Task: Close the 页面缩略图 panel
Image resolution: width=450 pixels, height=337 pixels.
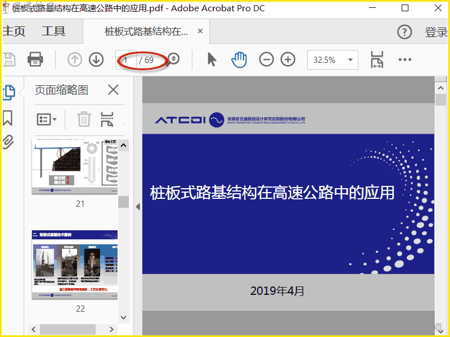Action: [113, 90]
